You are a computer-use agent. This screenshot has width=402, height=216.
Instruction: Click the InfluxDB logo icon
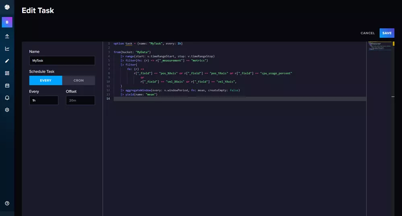[7, 7]
